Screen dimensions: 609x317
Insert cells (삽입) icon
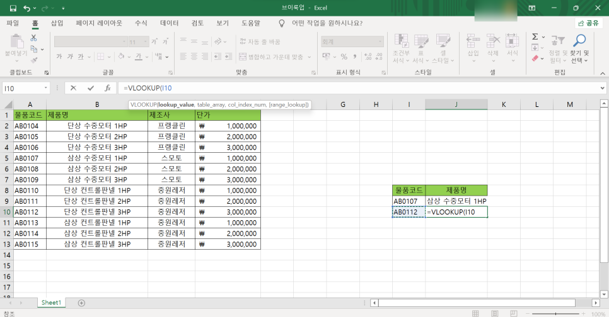coord(473,48)
